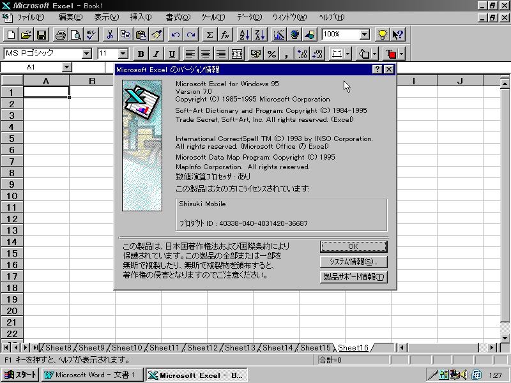Viewport: 511px width, 383px height.
Task: Open the 書式(O) menu
Action: click(x=178, y=17)
